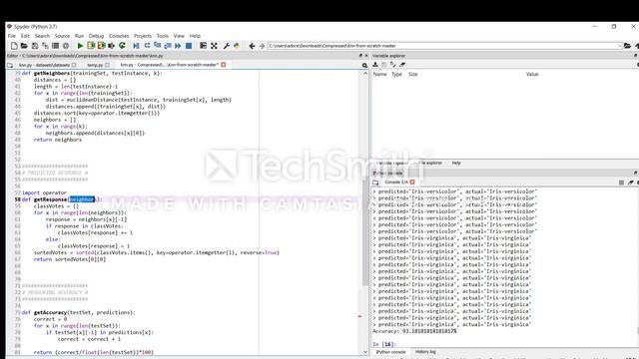639x359 pixels.
Task: Click the 'return neighbors' code line
Action: [58, 140]
